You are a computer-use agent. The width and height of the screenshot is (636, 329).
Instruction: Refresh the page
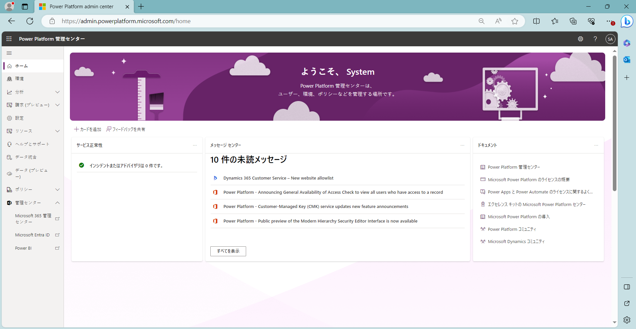(30, 21)
